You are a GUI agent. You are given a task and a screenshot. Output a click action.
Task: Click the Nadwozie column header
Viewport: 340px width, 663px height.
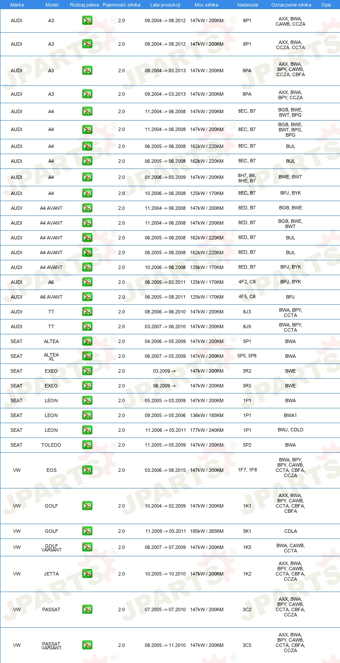tap(247, 5)
